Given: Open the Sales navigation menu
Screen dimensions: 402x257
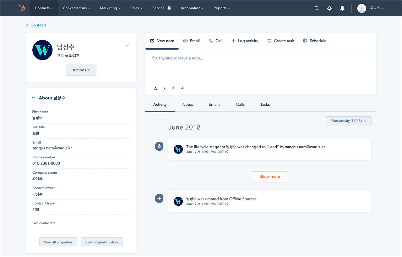Looking at the screenshot, I should click(x=136, y=8).
